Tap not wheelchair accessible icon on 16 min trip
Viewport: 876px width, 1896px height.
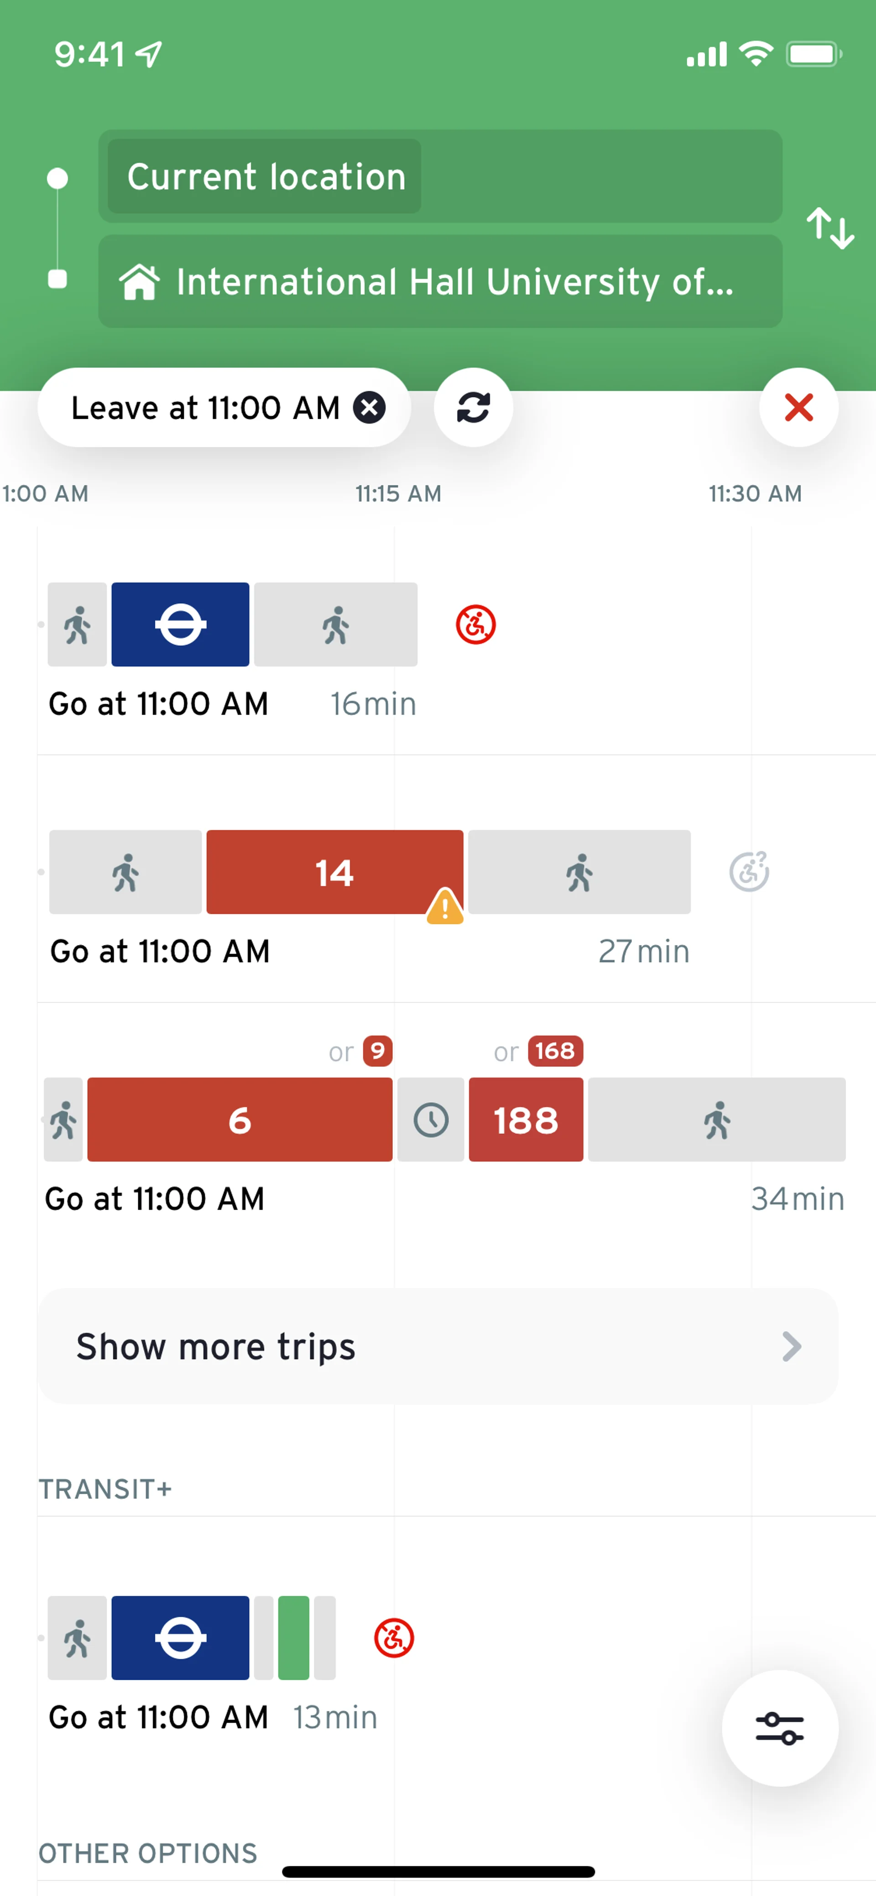[x=475, y=625]
